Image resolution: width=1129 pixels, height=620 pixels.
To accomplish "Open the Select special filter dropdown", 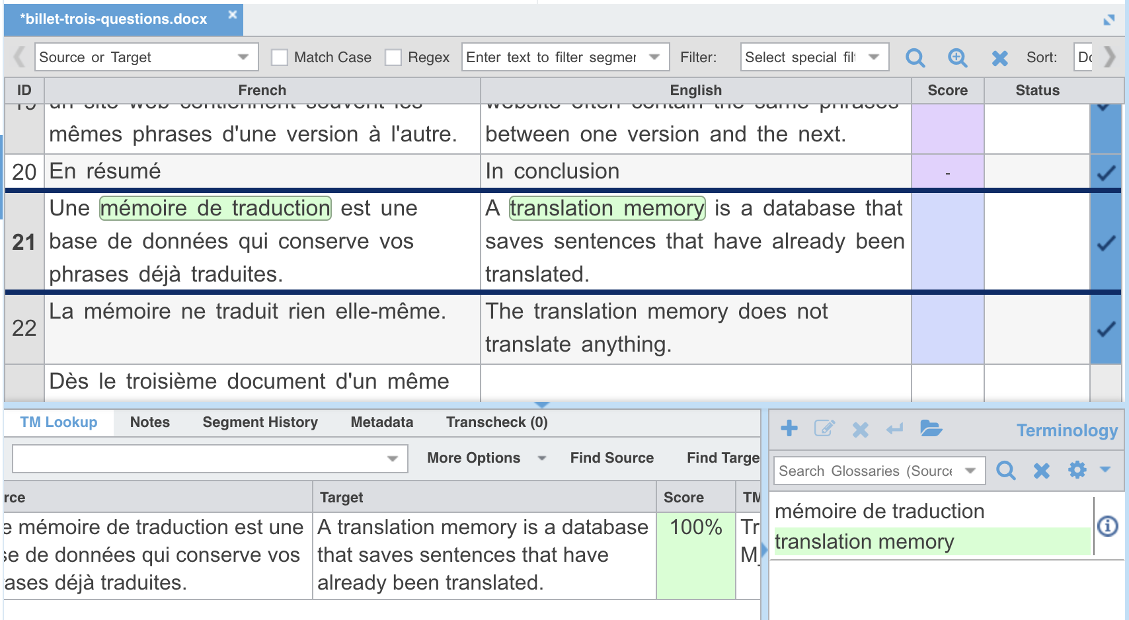I will 814,57.
